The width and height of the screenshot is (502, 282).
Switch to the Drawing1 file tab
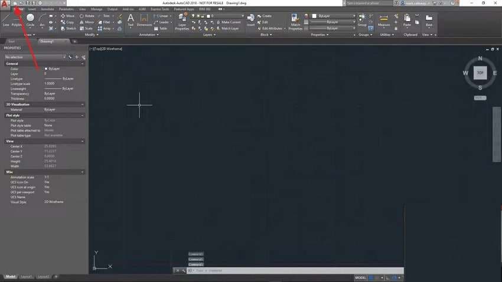54,41
